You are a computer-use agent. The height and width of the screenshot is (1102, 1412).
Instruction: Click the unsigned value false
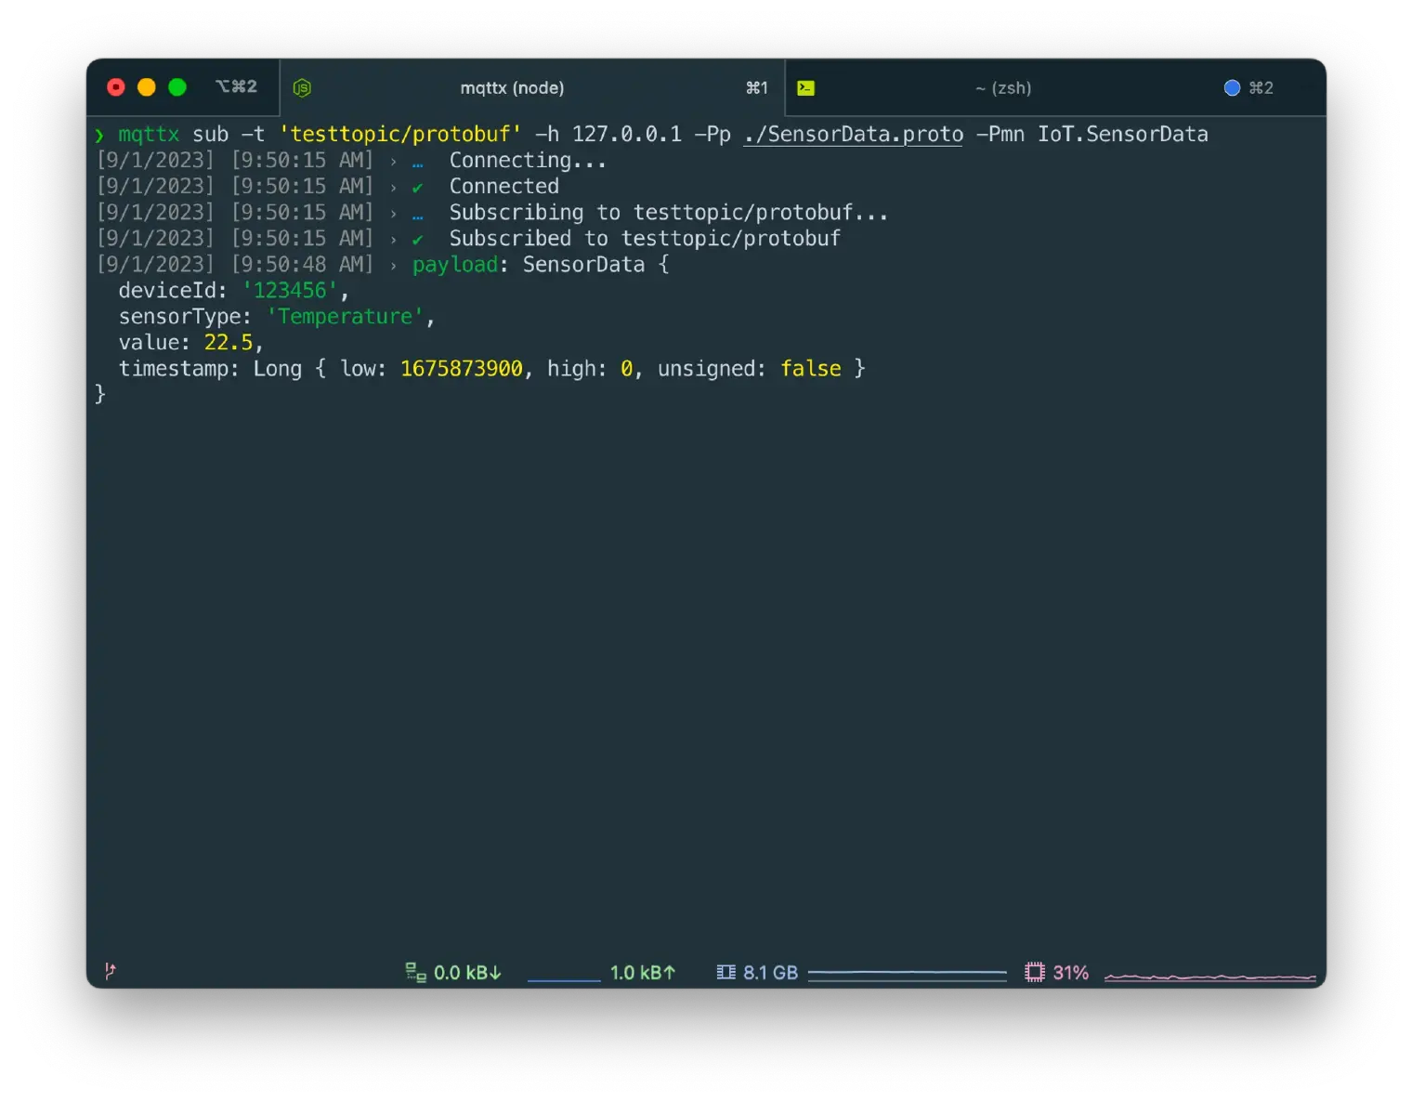811,369
